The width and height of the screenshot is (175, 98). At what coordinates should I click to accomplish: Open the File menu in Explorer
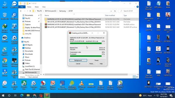pos(22,7)
